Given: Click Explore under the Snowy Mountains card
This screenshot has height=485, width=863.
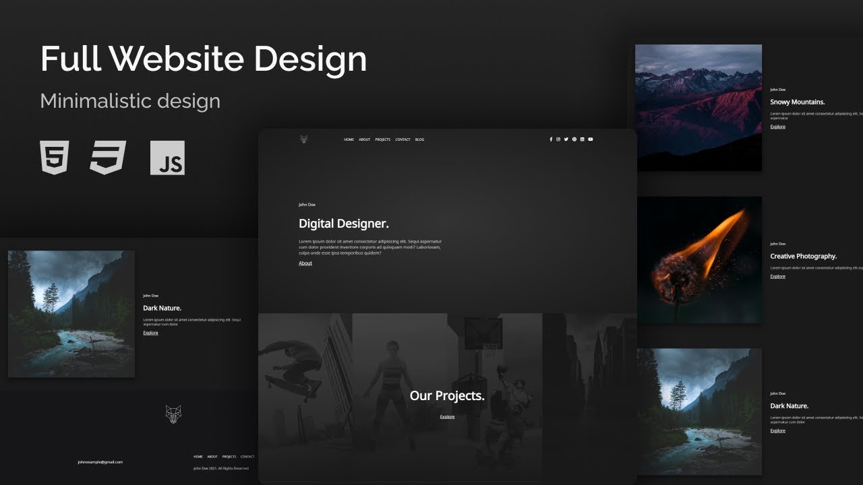Looking at the screenshot, I should tap(777, 126).
